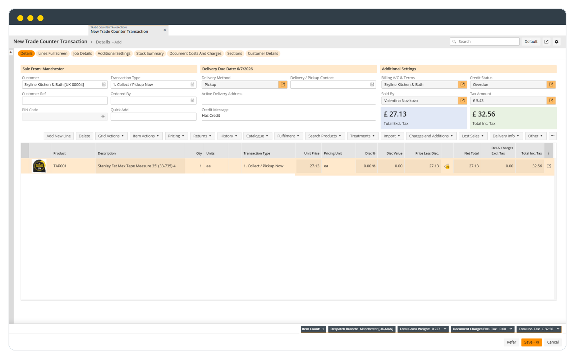The height and width of the screenshot is (359, 575).
Task: Open Credit Status pop-out icon
Action: (551, 85)
